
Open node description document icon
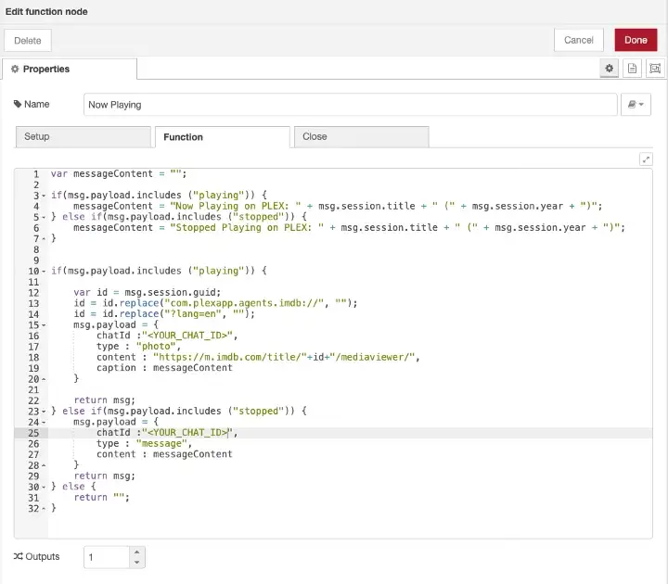coord(632,68)
